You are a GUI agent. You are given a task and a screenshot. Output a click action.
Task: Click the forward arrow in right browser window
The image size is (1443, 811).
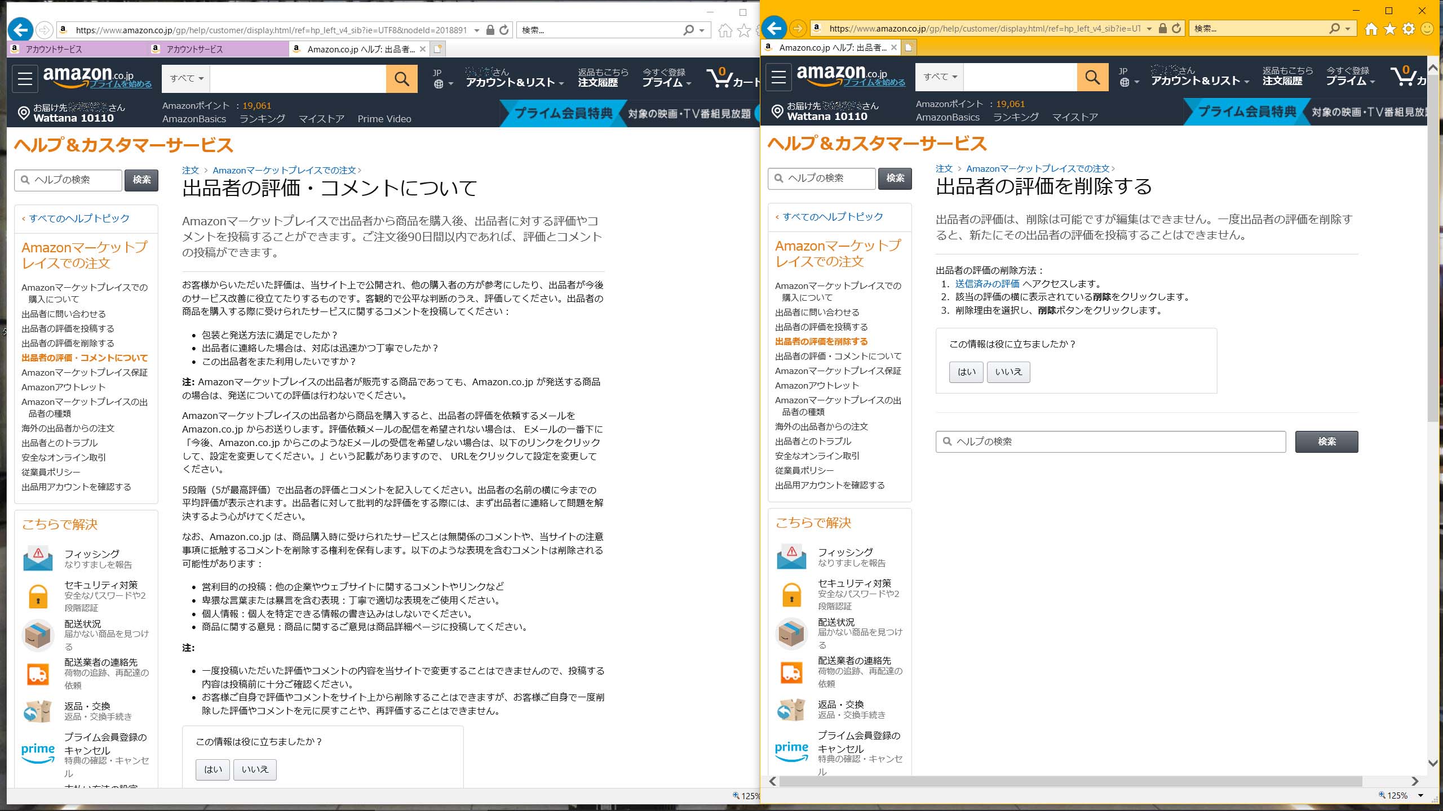798,28
